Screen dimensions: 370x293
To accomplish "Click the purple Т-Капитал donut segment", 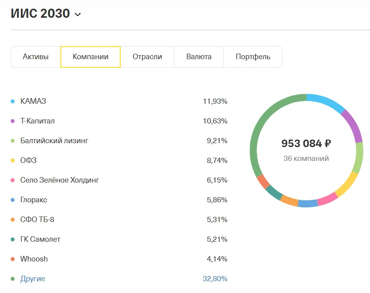I will click(x=353, y=125).
